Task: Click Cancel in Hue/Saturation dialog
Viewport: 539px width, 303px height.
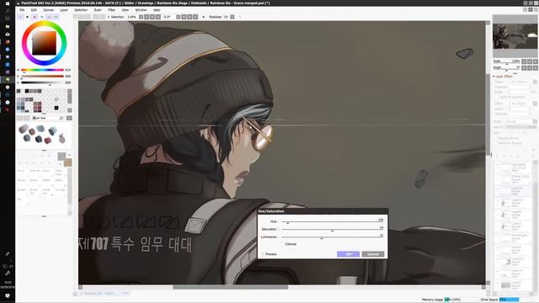Action: pos(373,254)
